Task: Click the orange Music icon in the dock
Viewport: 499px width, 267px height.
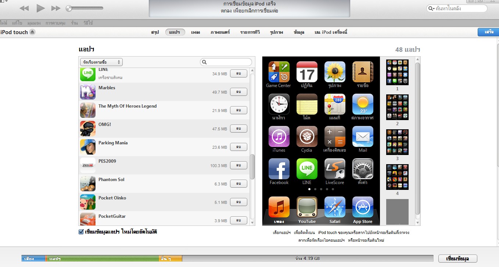Action: point(279,207)
